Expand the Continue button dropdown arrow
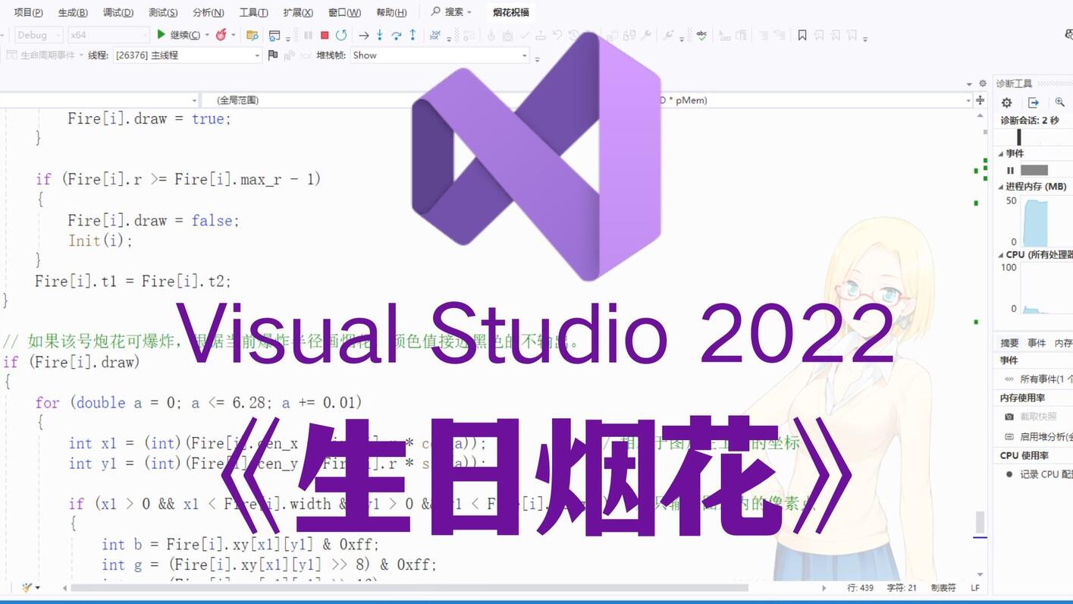This screenshot has height=604, width=1073. click(207, 35)
